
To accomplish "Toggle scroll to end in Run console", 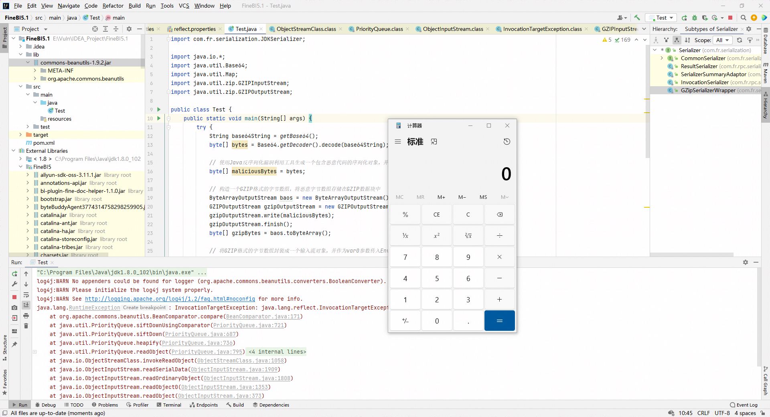I will 26,305.
